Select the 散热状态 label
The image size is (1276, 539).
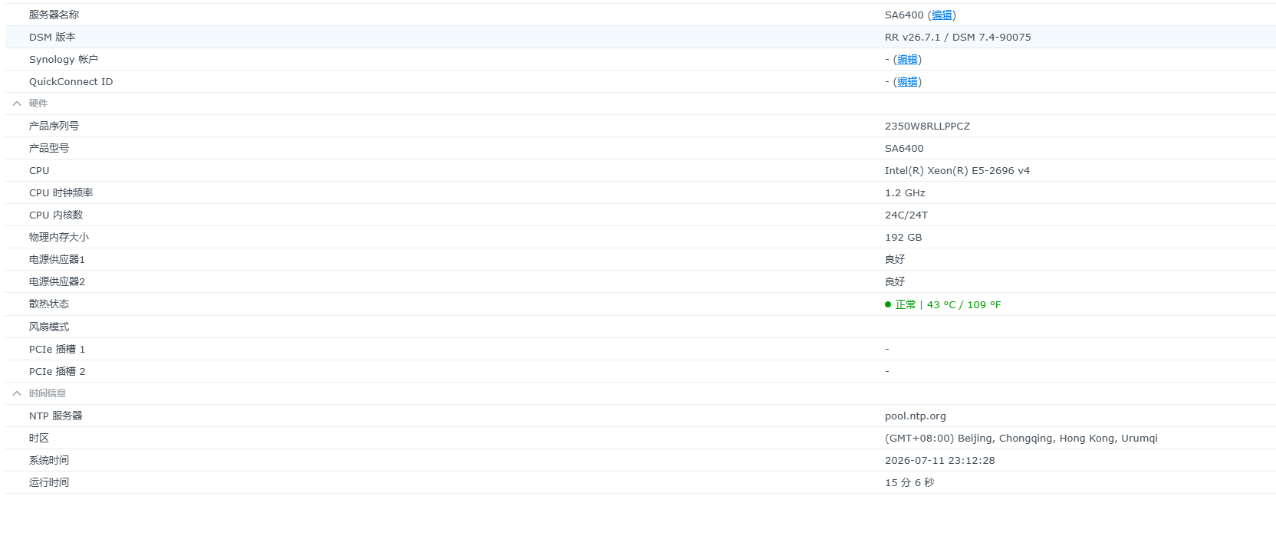49,304
